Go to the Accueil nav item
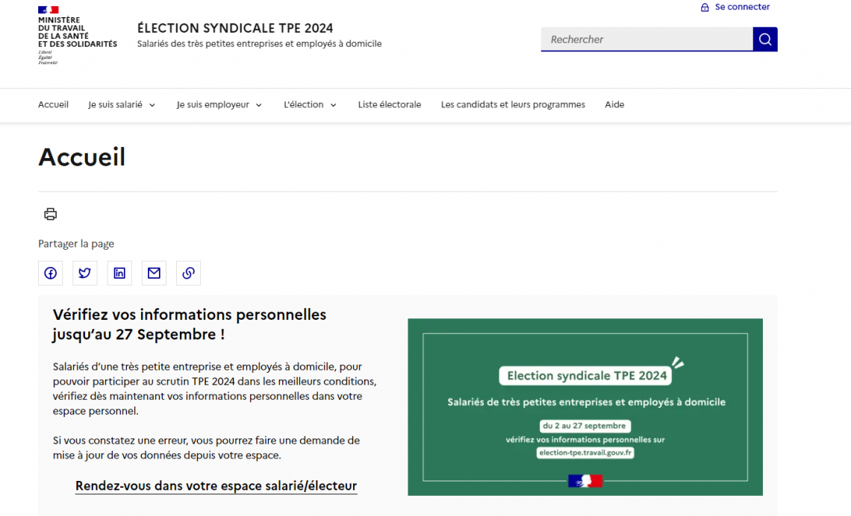Viewport: 851px width, 516px height. tap(53, 105)
